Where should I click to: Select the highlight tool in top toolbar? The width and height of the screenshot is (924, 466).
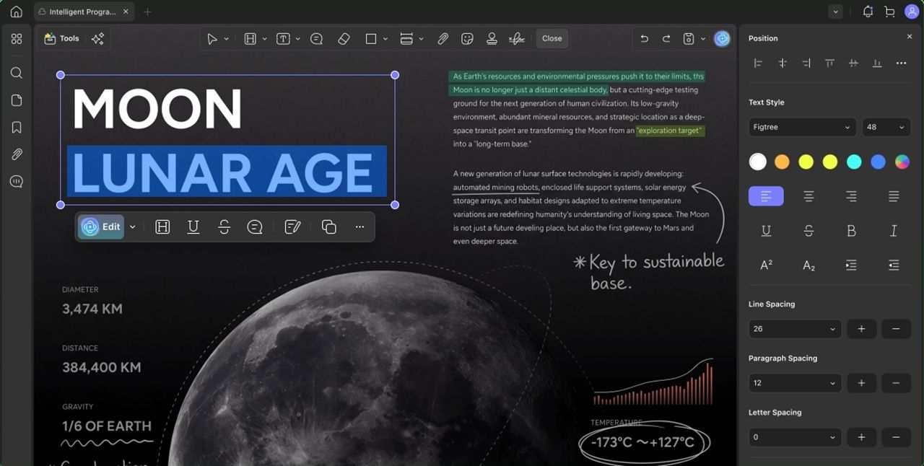pyautogui.click(x=250, y=39)
